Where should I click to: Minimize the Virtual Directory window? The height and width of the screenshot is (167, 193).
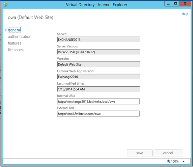[168, 3]
